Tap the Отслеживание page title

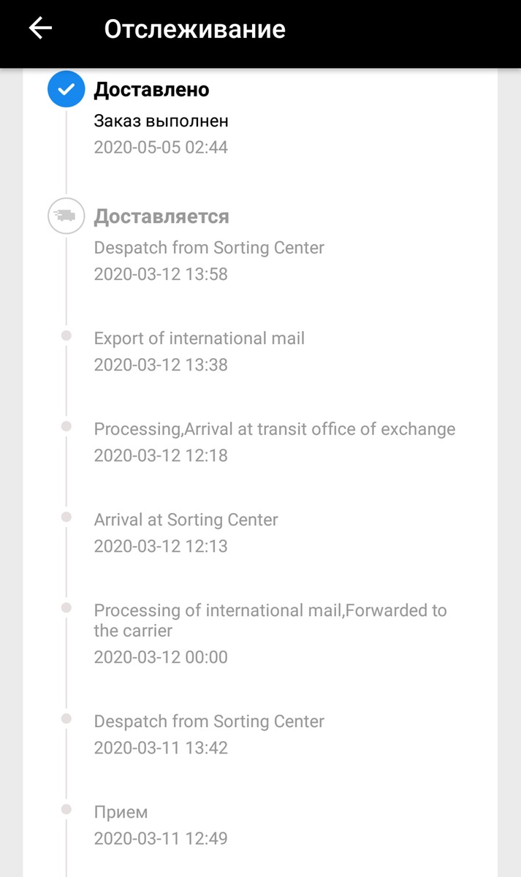[194, 29]
